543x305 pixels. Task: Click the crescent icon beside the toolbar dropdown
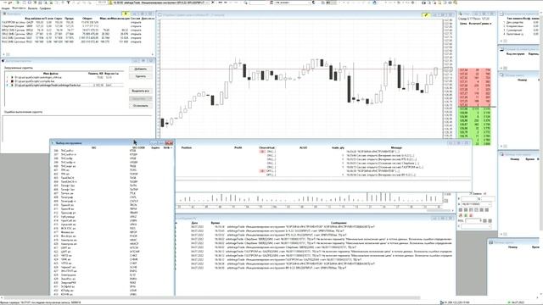[x=313, y=3]
